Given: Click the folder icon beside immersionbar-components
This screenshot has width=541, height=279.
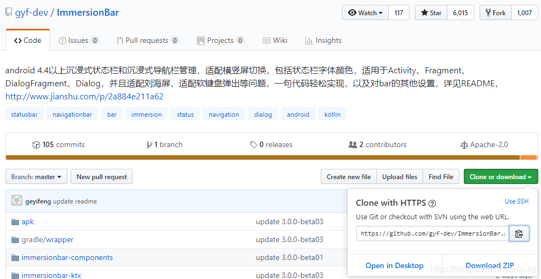Looking at the screenshot, I should coord(15,258).
